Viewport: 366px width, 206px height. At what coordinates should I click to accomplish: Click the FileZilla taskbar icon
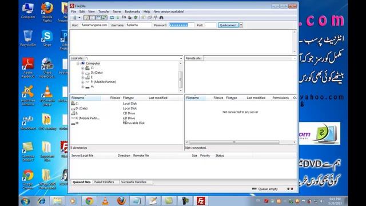point(201,201)
